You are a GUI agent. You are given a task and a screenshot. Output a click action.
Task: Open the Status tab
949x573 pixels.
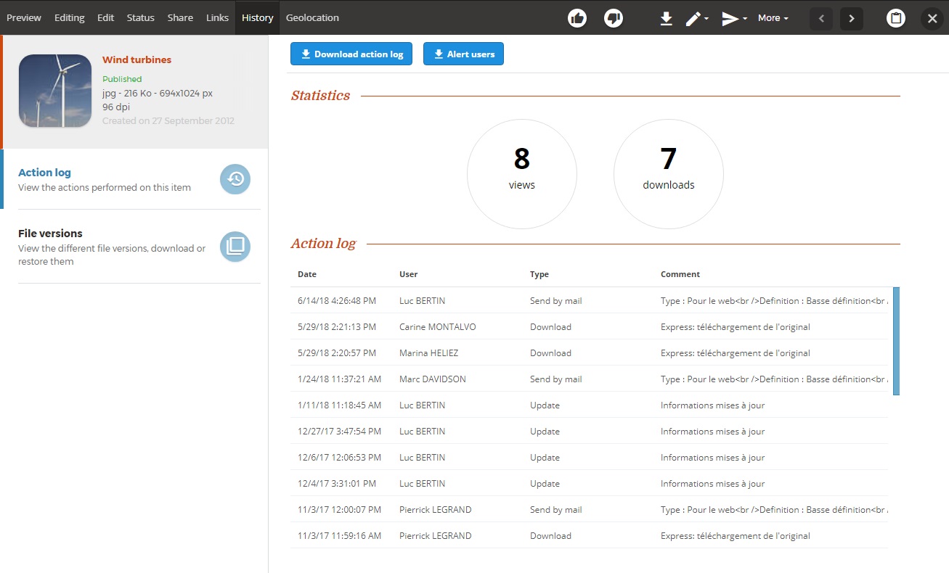coord(141,17)
